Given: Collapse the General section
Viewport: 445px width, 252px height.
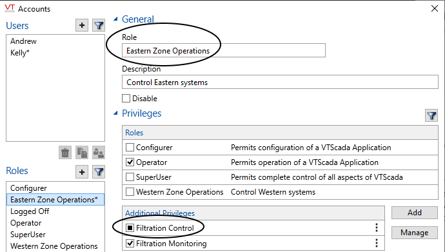Looking at the screenshot, I should (115, 19).
